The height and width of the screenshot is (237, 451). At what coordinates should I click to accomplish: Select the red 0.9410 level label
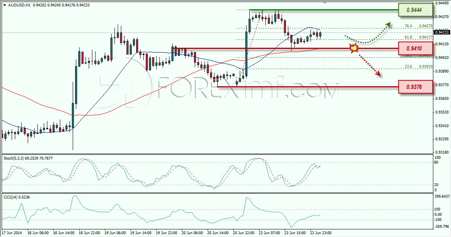[x=415, y=48]
